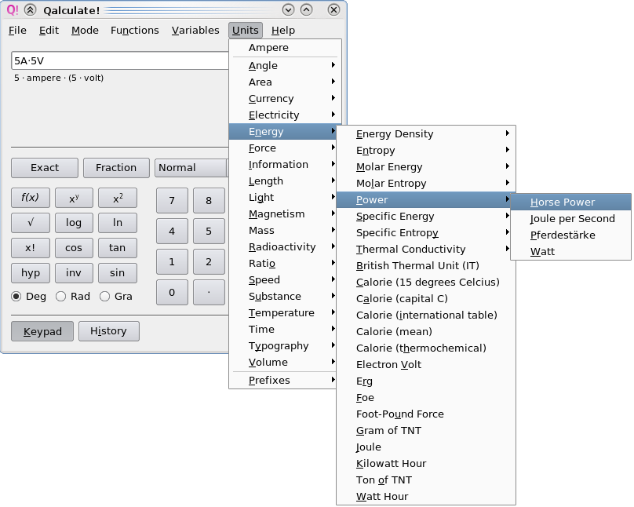The width and height of the screenshot is (634, 507).
Task: Click the tan button
Action: [x=118, y=248]
